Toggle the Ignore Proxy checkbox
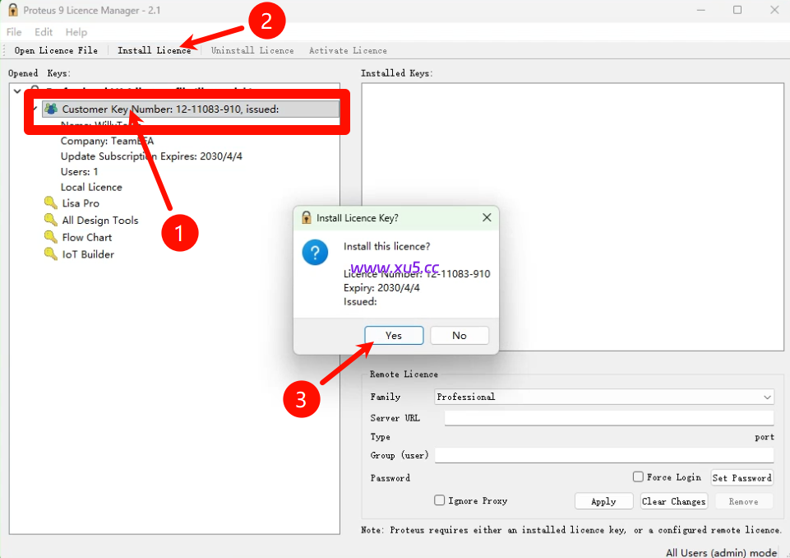The height and width of the screenshot is (558, 790). (x=440, y=500)
